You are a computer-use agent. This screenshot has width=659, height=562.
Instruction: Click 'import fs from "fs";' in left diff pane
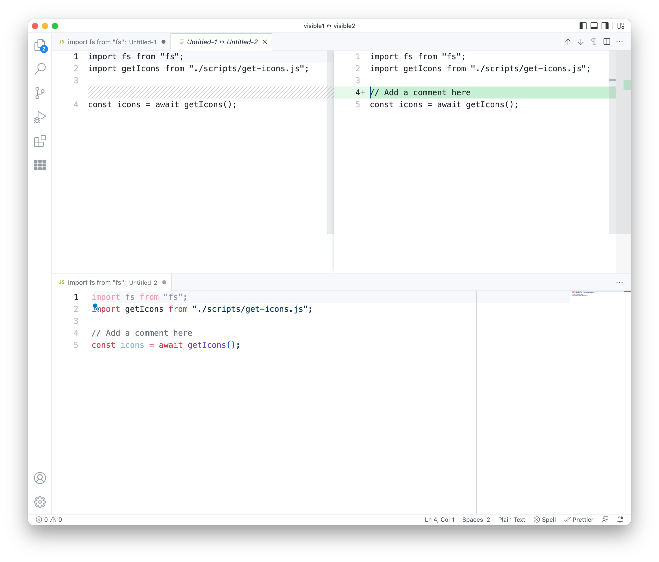136,57
